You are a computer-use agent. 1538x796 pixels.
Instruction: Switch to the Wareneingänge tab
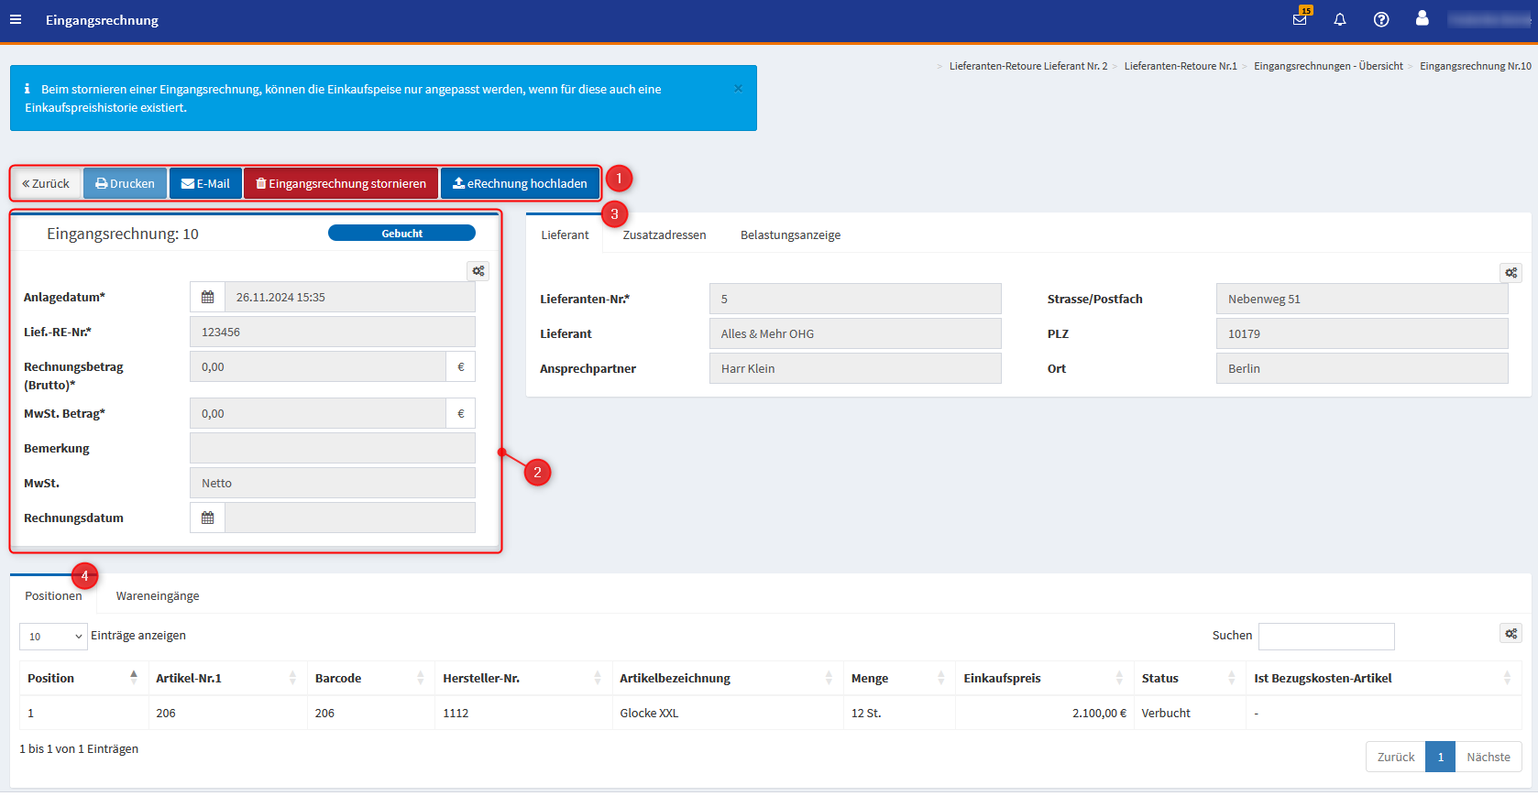tap(158, 596)
